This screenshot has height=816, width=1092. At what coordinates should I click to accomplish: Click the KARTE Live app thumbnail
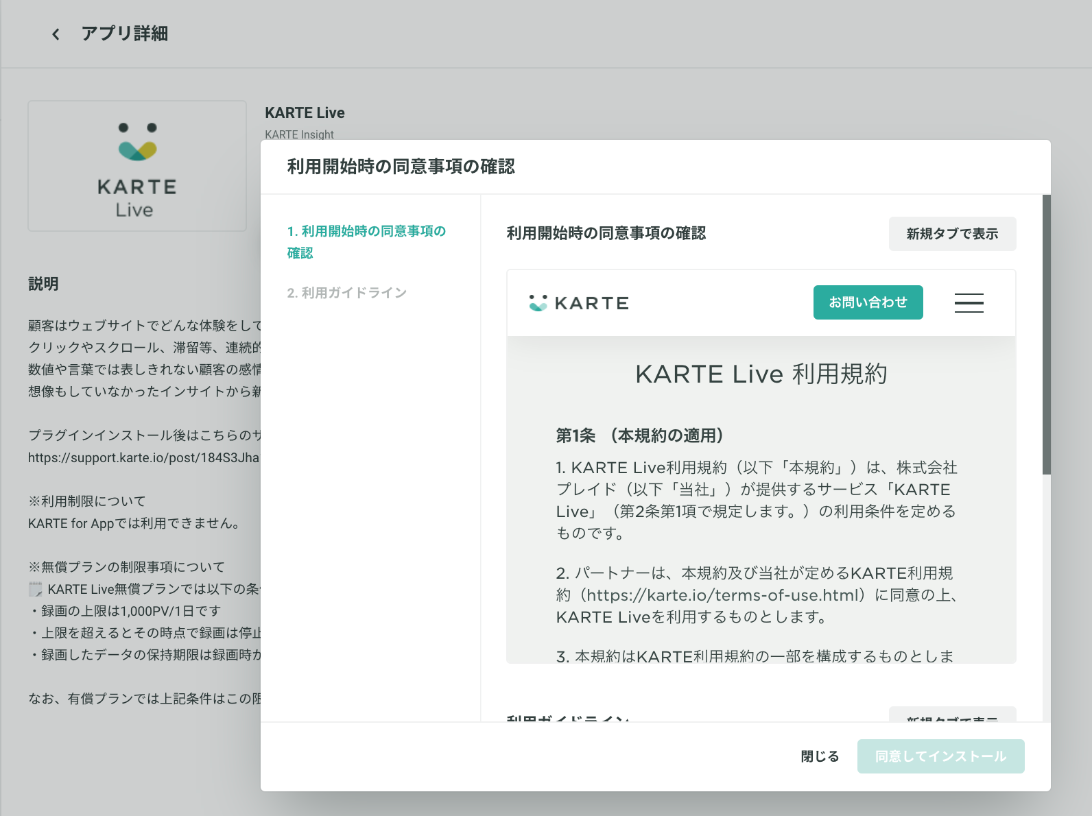tap(137, 166)
